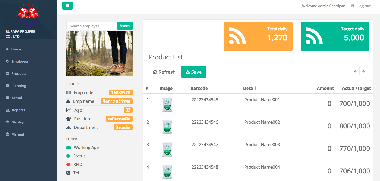
Task: Click the RSS icon in the Total daily card
Action: [x=237, y=36]
